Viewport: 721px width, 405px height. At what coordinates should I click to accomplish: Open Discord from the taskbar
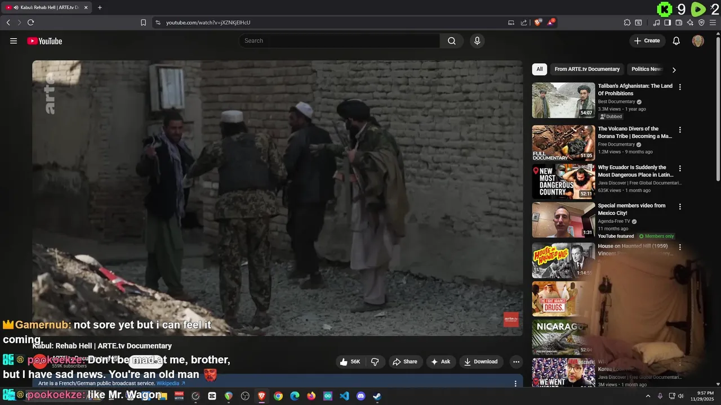coord(360,396)
